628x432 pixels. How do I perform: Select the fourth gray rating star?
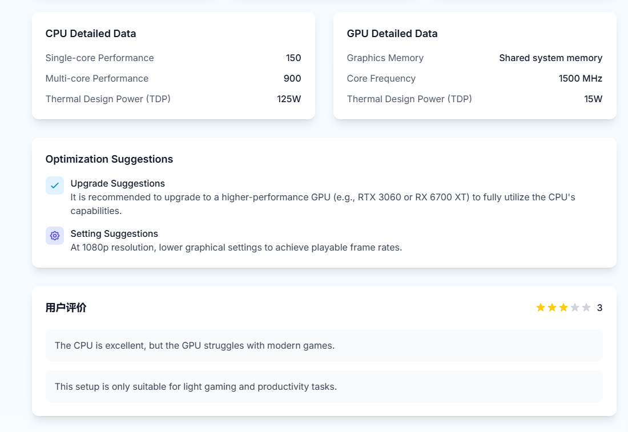click(x=575, y=308)
